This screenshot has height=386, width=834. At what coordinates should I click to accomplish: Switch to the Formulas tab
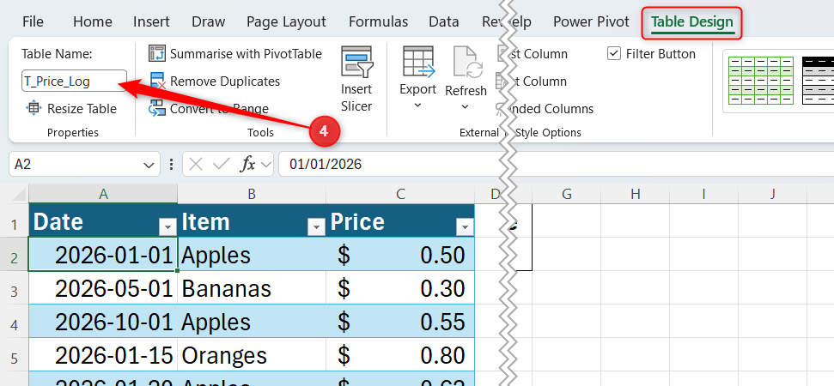pyautogui.click(x=378, y=21)
